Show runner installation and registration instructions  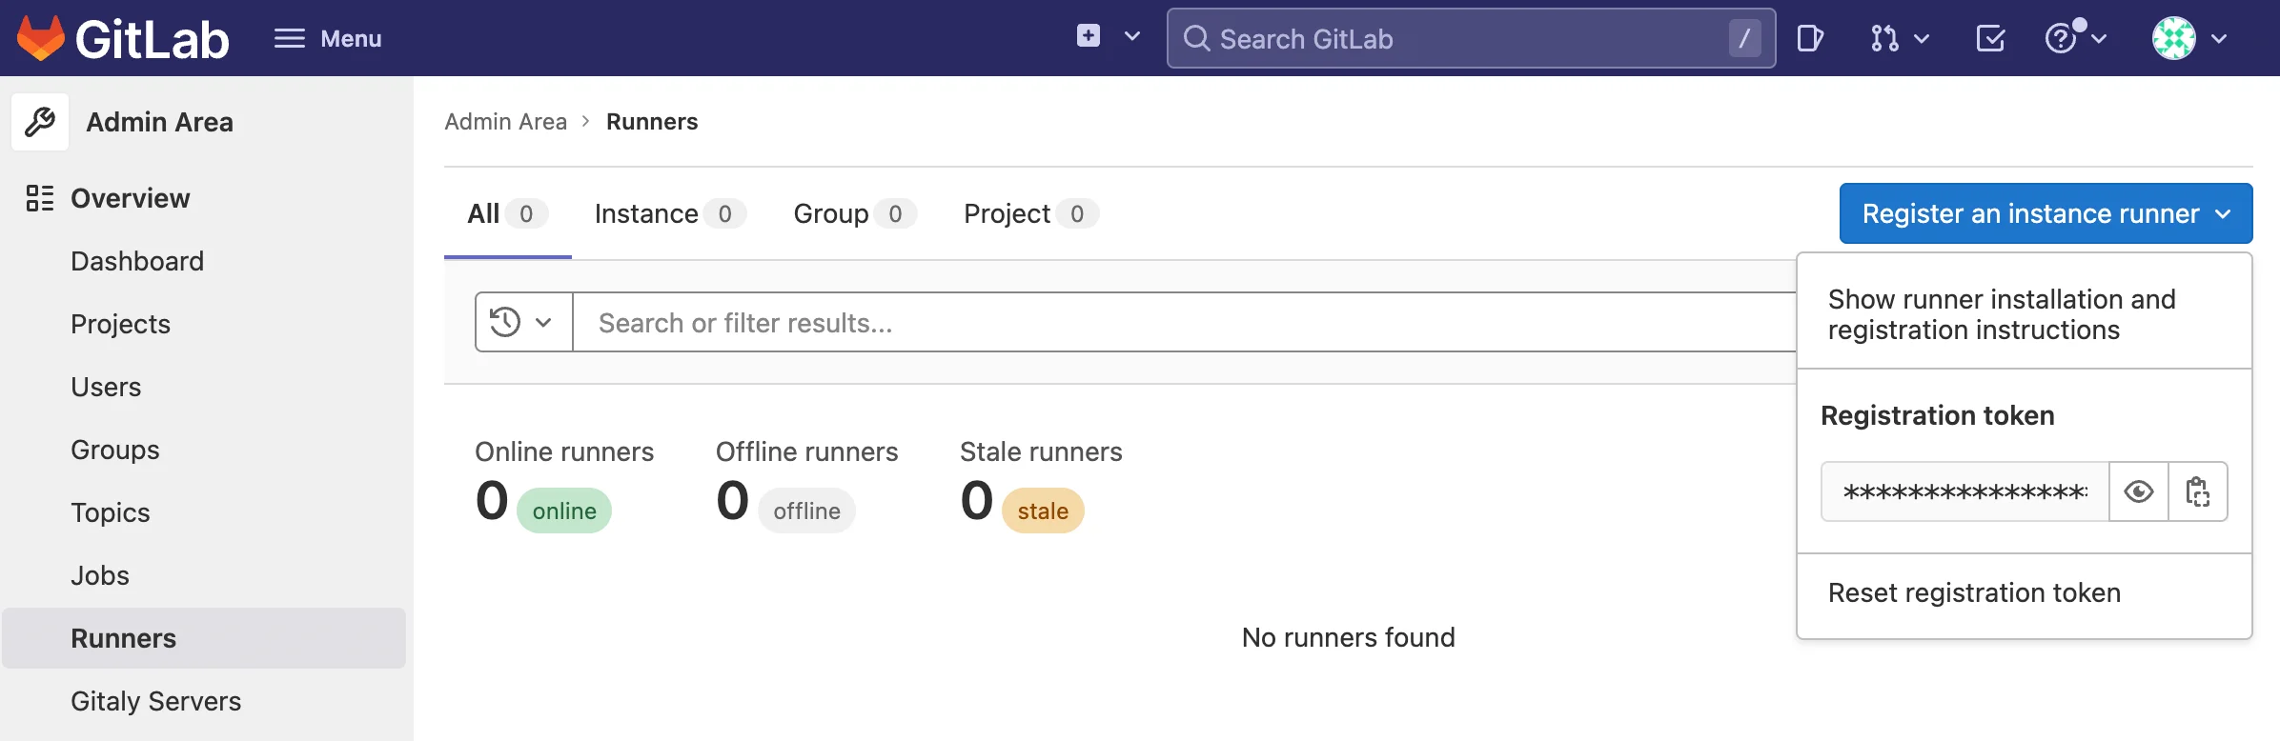[2001, 314]
